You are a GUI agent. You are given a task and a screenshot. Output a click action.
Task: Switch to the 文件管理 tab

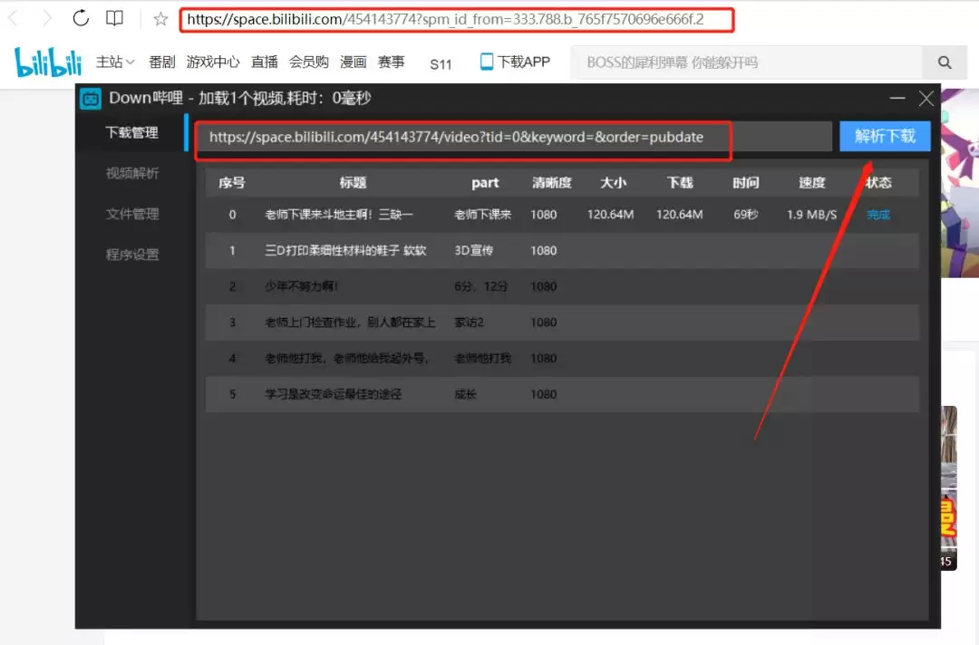pos(132,214)
